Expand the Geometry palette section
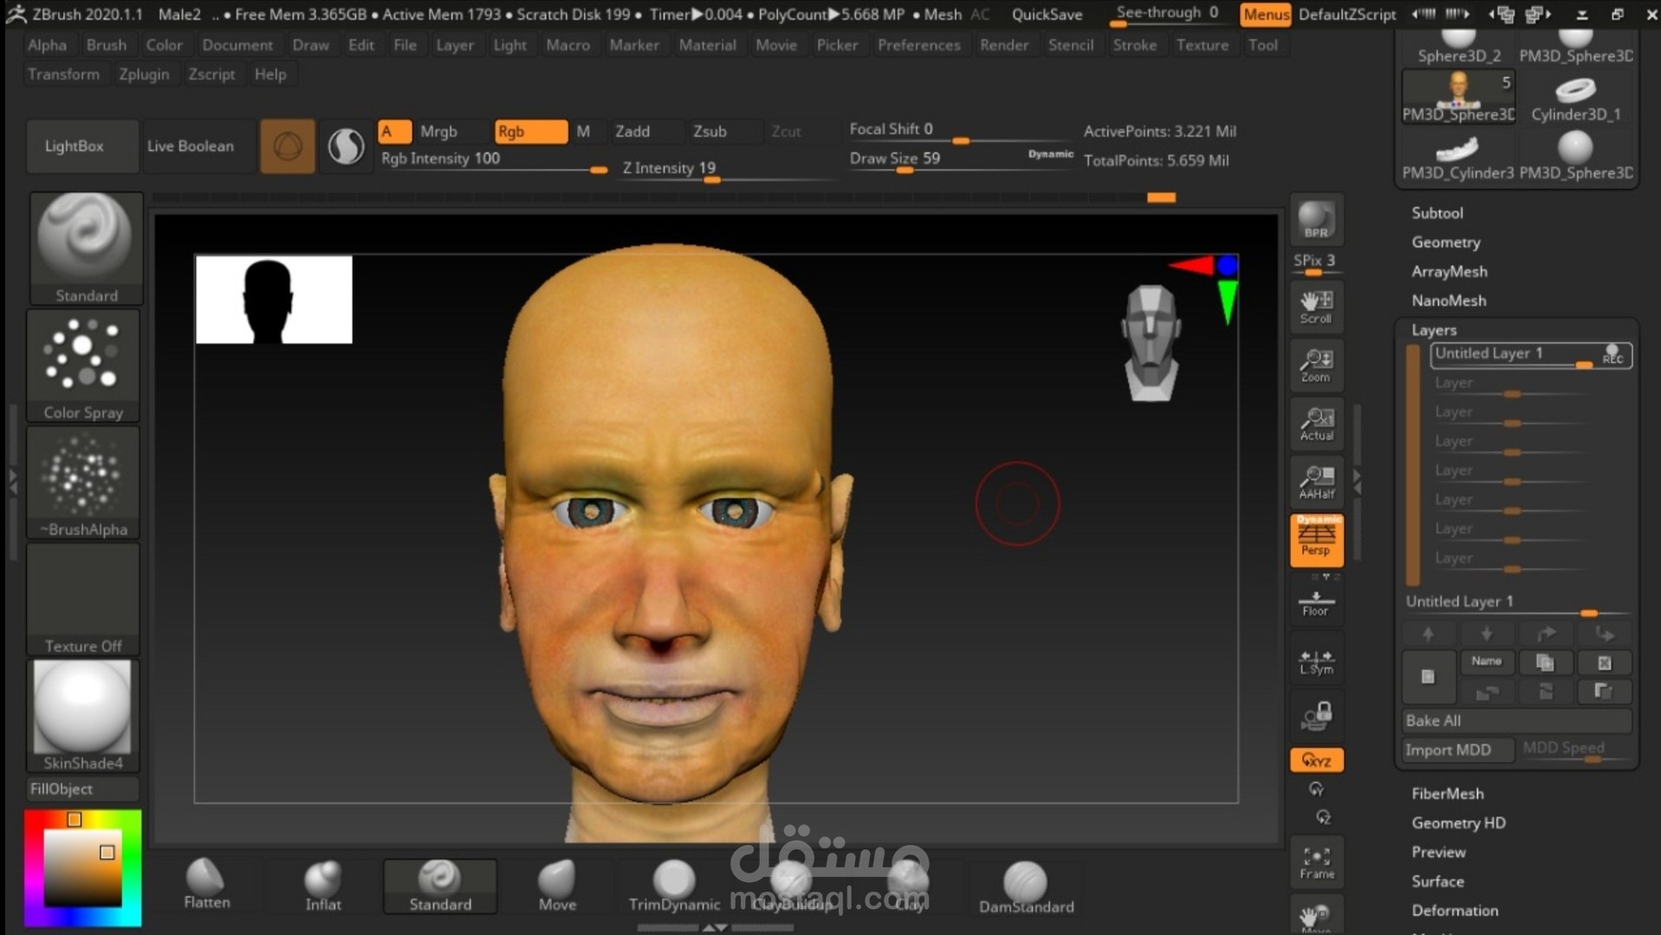This screenshot has height=935, width=1661. click(x=1445, y=242)
